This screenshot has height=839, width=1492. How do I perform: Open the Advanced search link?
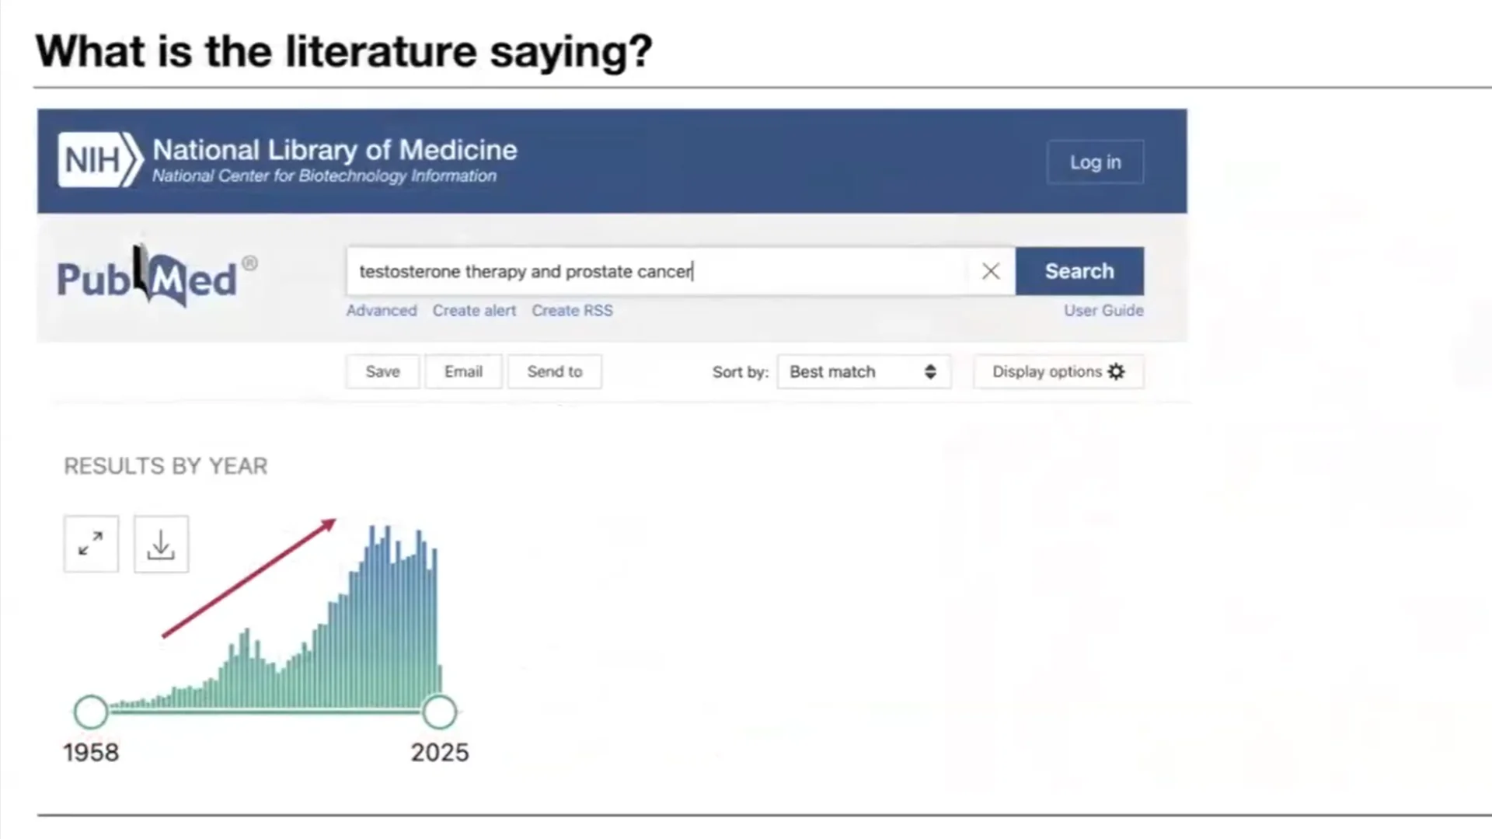pyautogui.click(x=382, y=310)
